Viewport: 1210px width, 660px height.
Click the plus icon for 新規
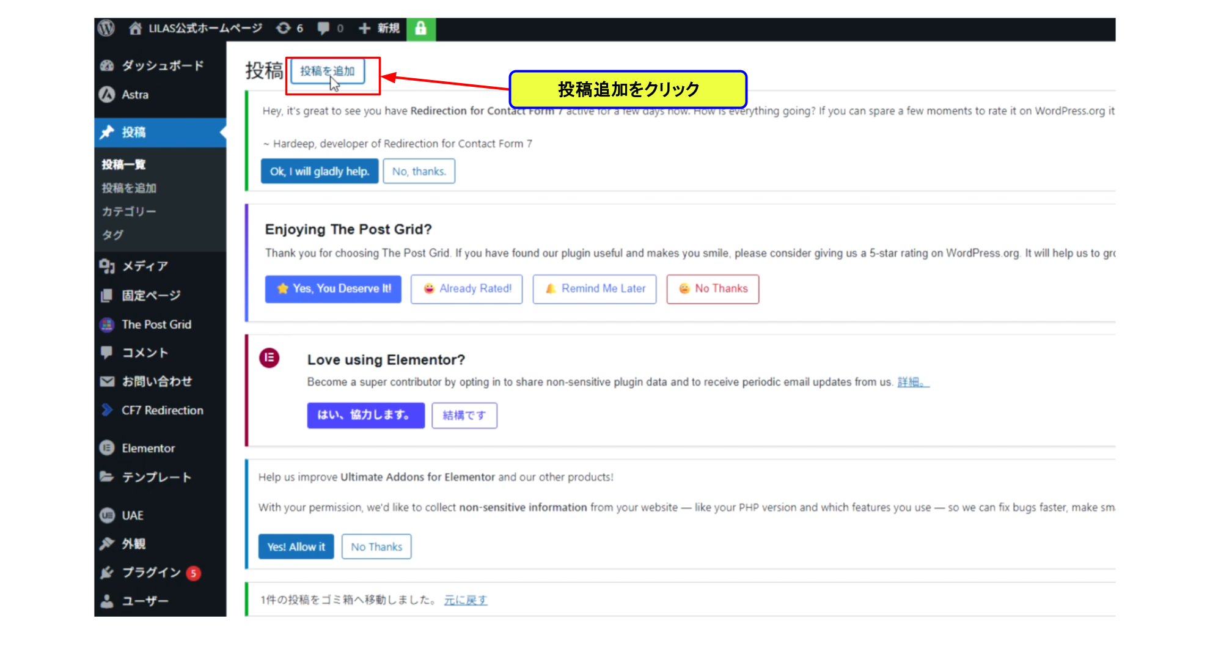(364, 28)
